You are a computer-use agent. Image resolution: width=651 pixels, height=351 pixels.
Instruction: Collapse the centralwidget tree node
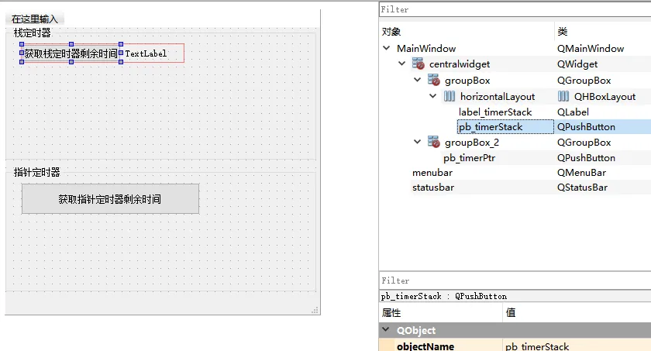(401, 64)
